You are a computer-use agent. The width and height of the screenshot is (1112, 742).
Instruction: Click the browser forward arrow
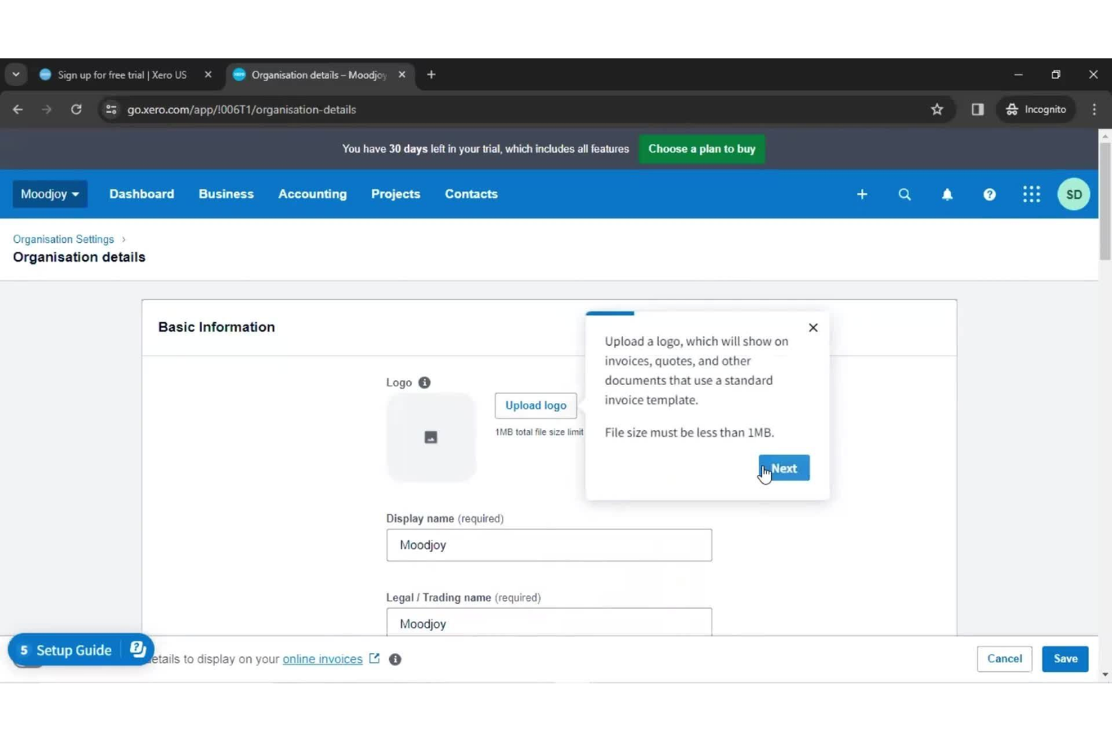point(47,110)
